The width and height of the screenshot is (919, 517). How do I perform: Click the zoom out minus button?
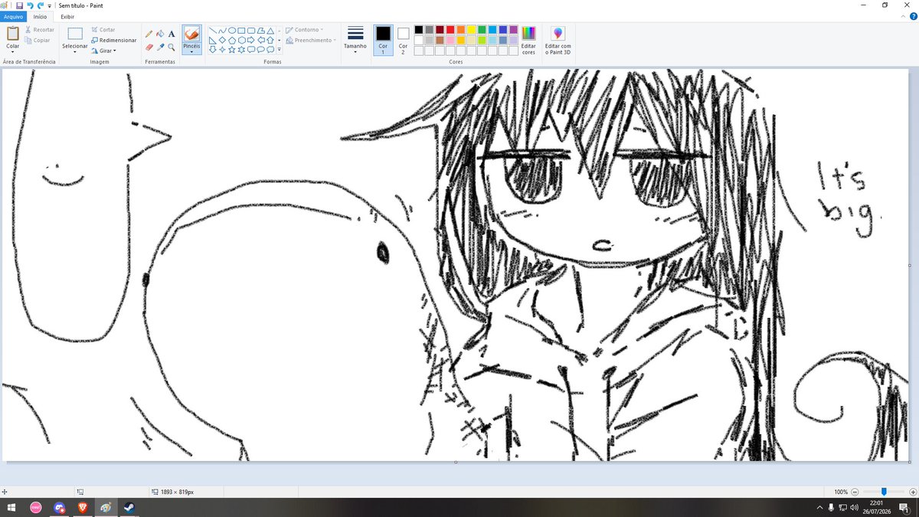click(x=855, y=492)
